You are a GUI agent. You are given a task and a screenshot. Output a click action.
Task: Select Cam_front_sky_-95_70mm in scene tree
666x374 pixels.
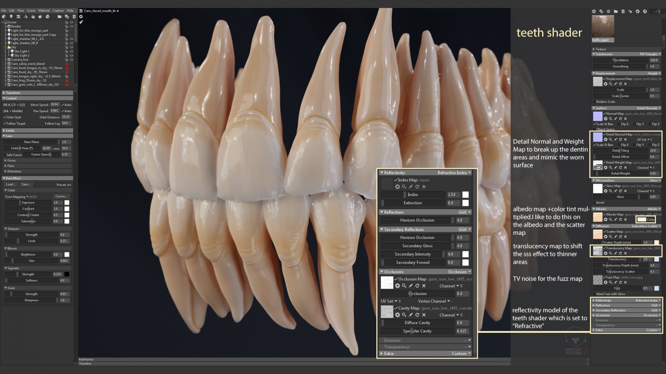pos(29,72)
